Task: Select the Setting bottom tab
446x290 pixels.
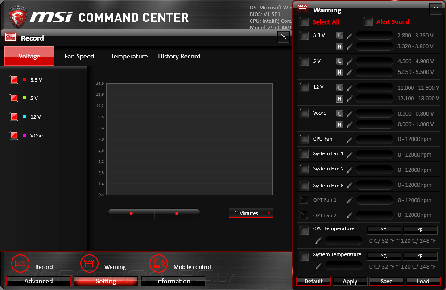Action: point(106,281)
